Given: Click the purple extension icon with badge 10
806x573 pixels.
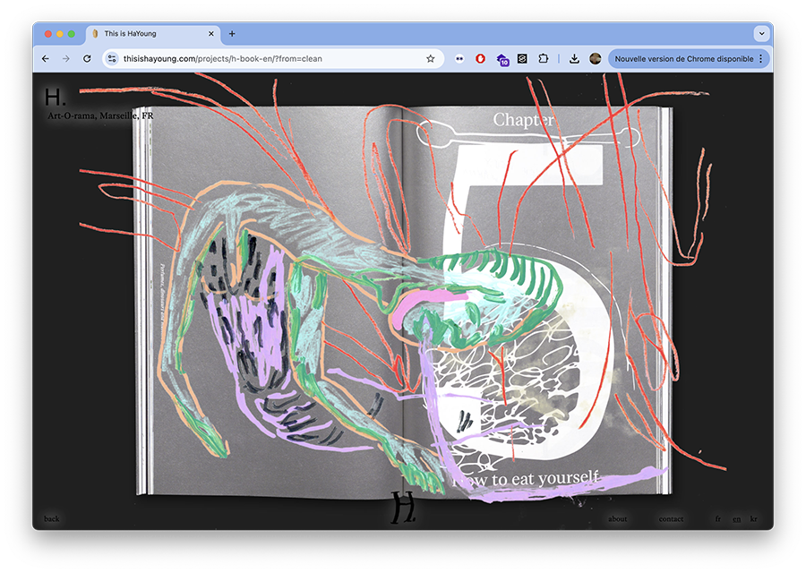Looking at the screenshot, I should (502, 59).
